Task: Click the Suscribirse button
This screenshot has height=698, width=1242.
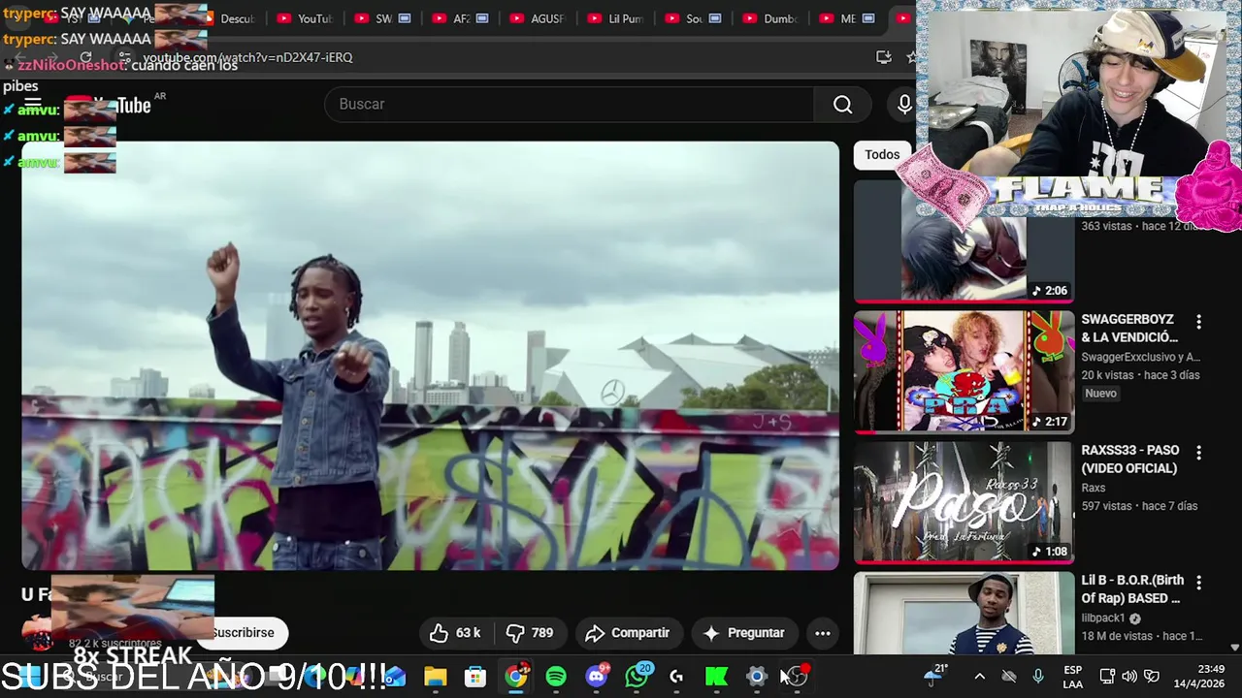Action: (x=243, y=633)
